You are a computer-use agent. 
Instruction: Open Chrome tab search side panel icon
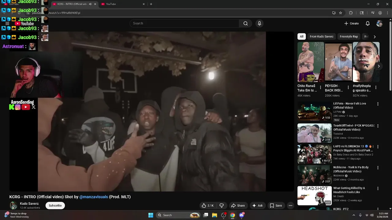(362, 13)
